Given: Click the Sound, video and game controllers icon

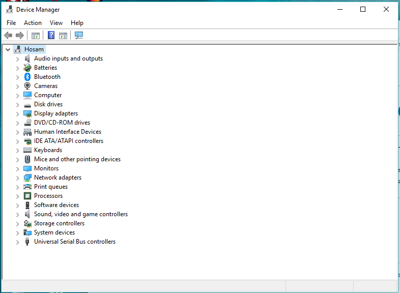Looking at the screenshot, I should (27, 214).
